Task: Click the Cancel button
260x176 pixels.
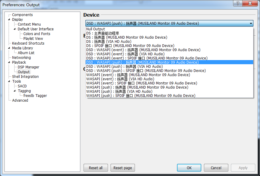Action: point(216,168)
